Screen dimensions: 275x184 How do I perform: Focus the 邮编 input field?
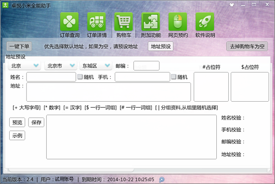coord(147,65)
